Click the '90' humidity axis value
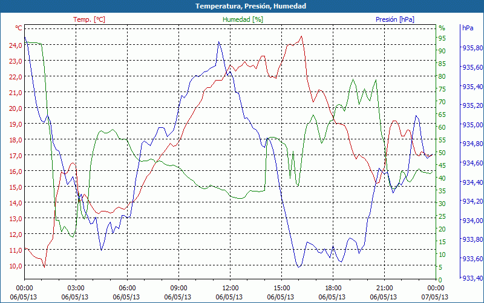Image resolution: width=484 pixels, height=303 pixels. pyautogui.click(x=442, y=51)
